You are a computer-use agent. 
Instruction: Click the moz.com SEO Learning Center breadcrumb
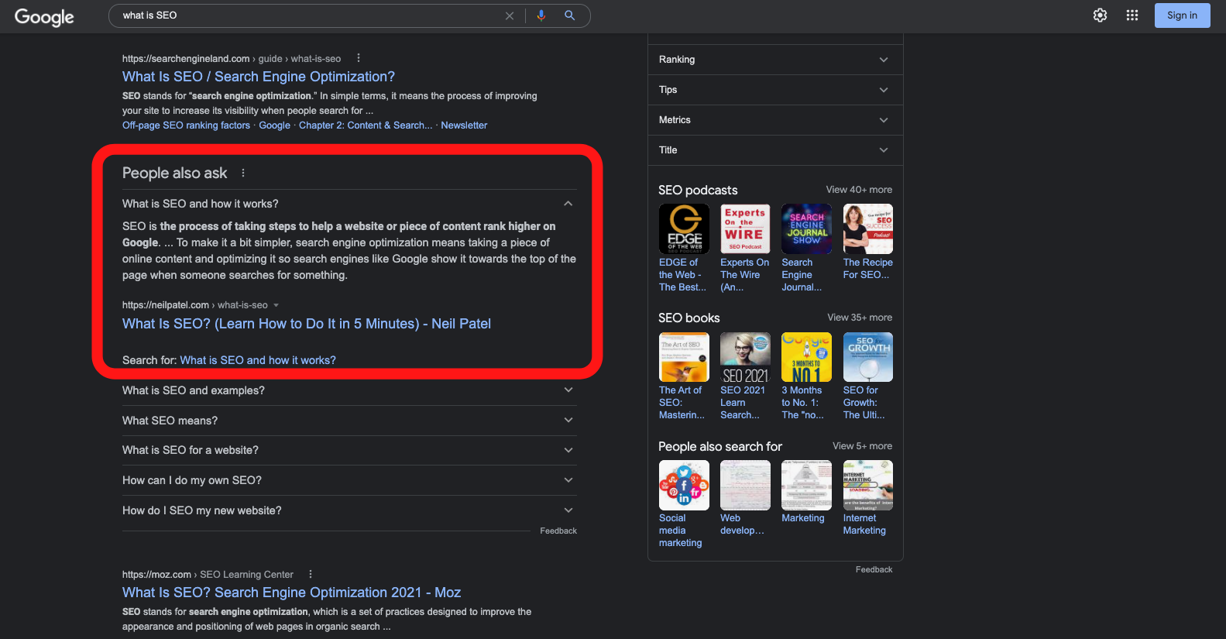(x=208, y=575)
